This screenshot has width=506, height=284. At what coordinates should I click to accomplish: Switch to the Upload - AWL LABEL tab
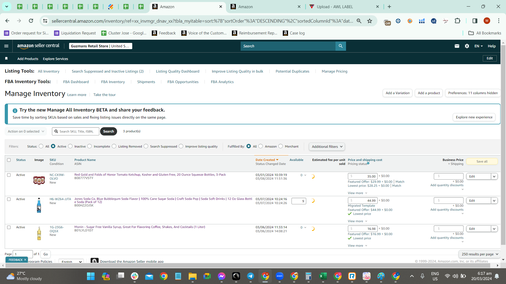(344, 7)
